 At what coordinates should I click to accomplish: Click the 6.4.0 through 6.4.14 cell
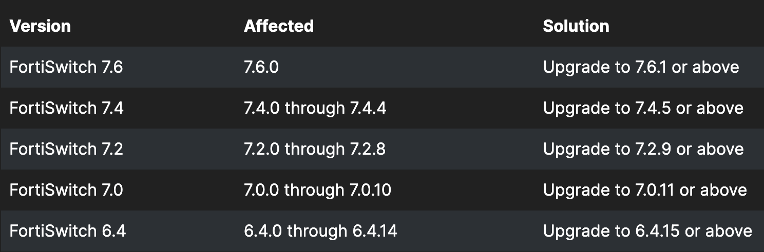pyautogui.click(x=321, y=231)
